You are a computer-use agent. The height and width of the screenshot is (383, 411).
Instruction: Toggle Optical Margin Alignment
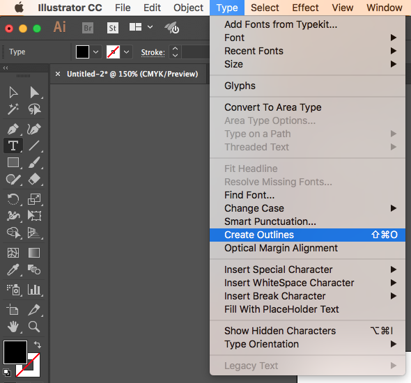click(307, 248)
